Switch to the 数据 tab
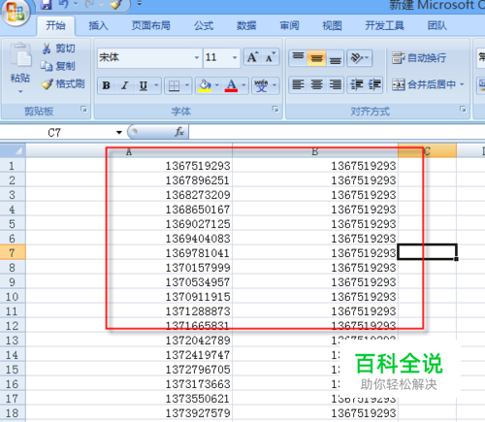Screen dimensions: 485x422 click(246, 25)
